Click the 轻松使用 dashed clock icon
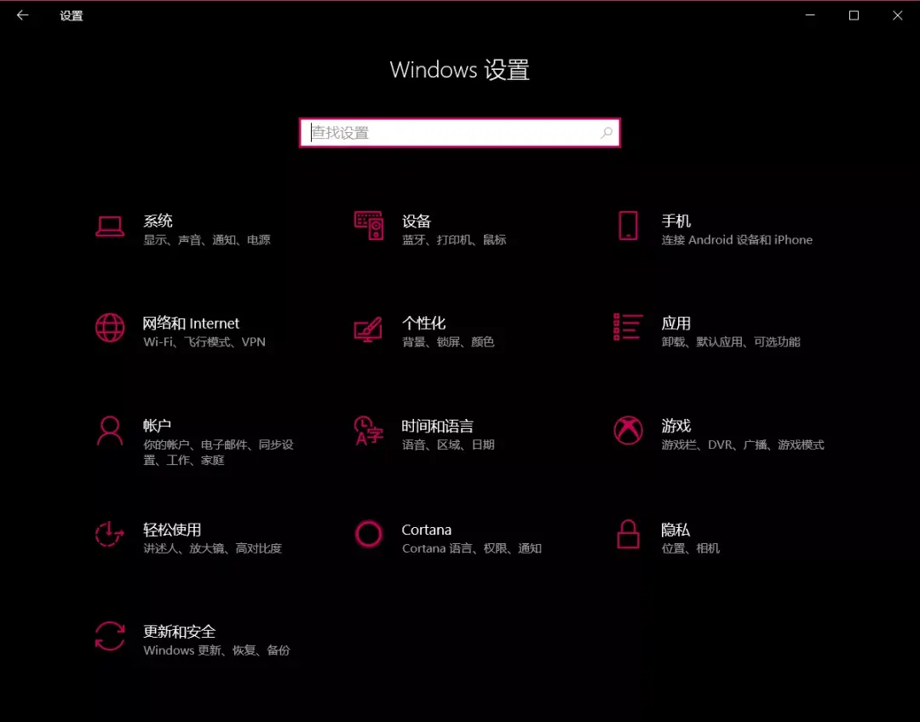The width and height of the screenshot is (920, 722). click(110, 535)
